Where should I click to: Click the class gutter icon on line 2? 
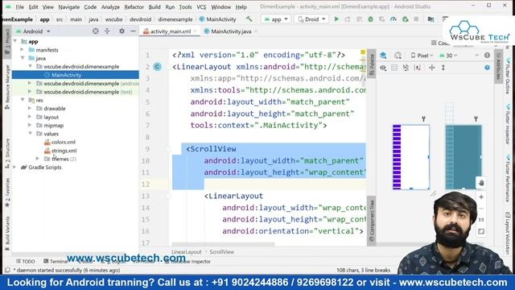click(158, 67)
